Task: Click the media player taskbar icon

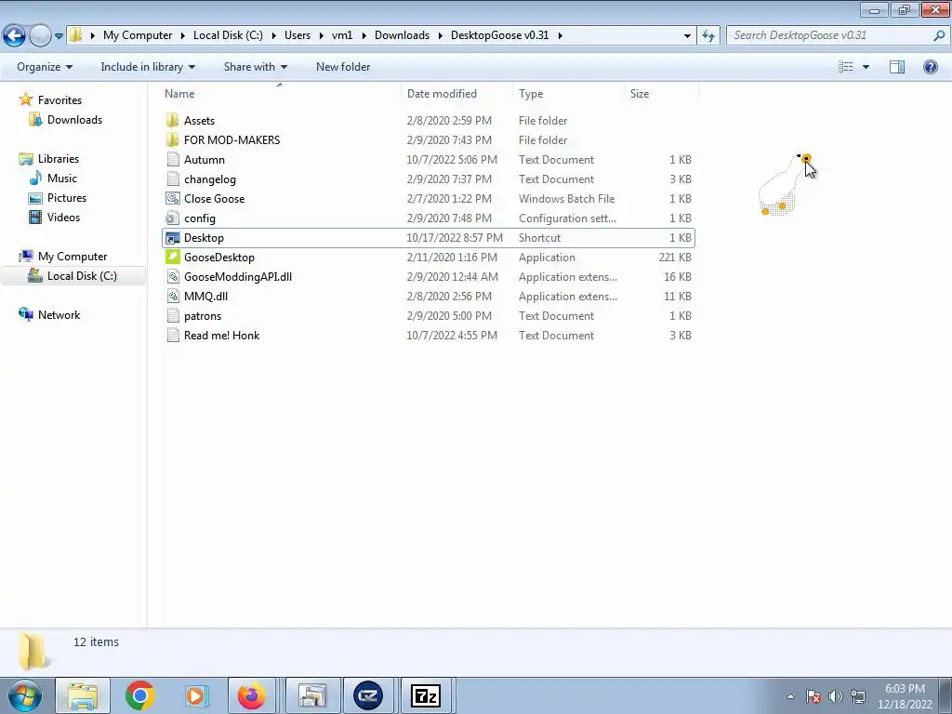Action: (x=195, y=695)
